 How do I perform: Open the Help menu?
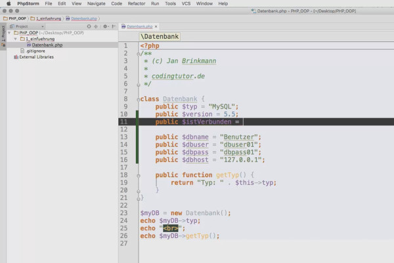(223, 3)
